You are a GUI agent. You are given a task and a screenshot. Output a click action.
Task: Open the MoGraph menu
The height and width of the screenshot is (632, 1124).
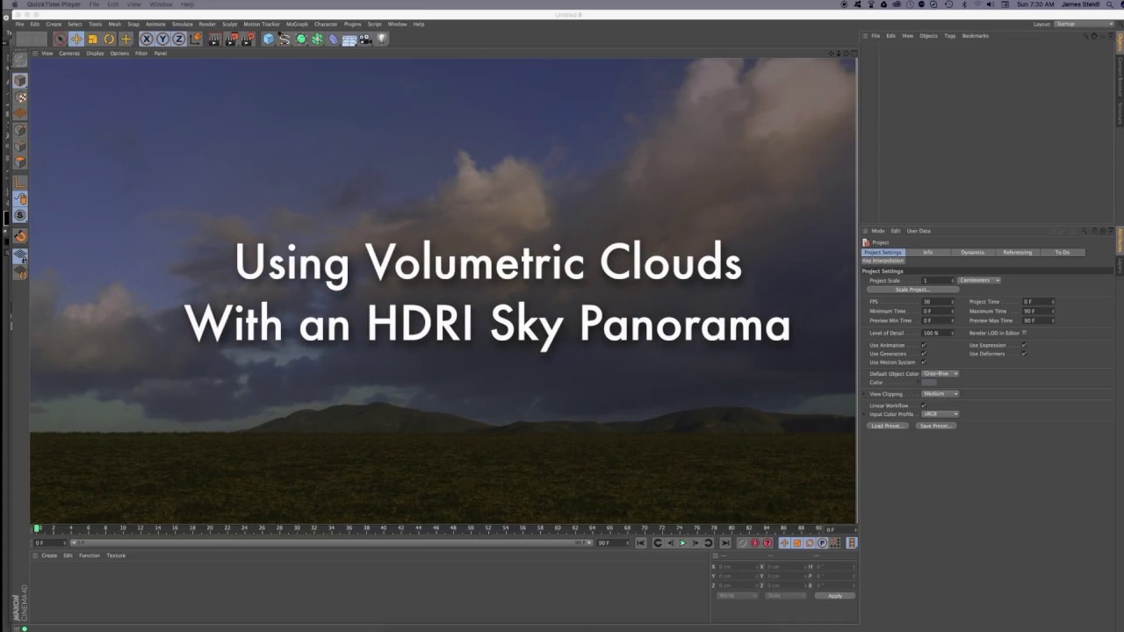[297, 25]
